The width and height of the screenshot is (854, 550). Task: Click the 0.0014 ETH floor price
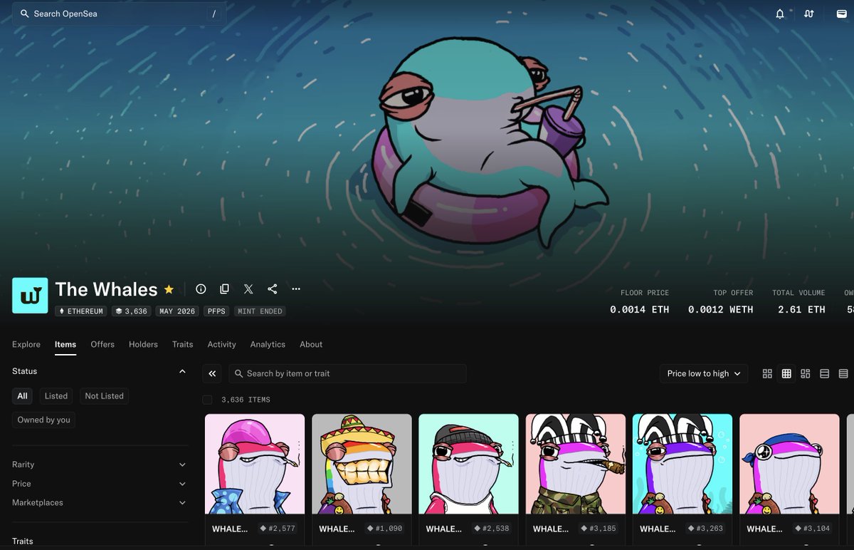pos(639,309)
